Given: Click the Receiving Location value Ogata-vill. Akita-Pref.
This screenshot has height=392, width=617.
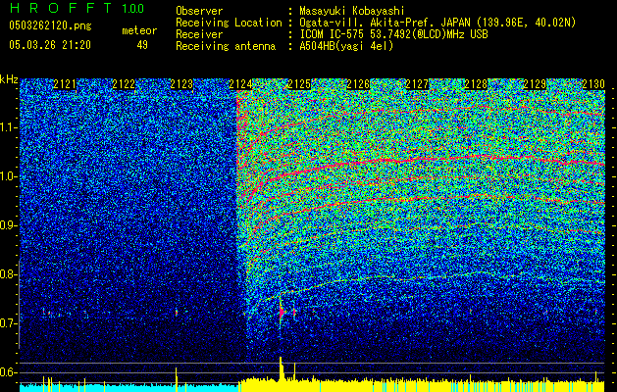Looking at the screenshot, I should pos(368,23).
